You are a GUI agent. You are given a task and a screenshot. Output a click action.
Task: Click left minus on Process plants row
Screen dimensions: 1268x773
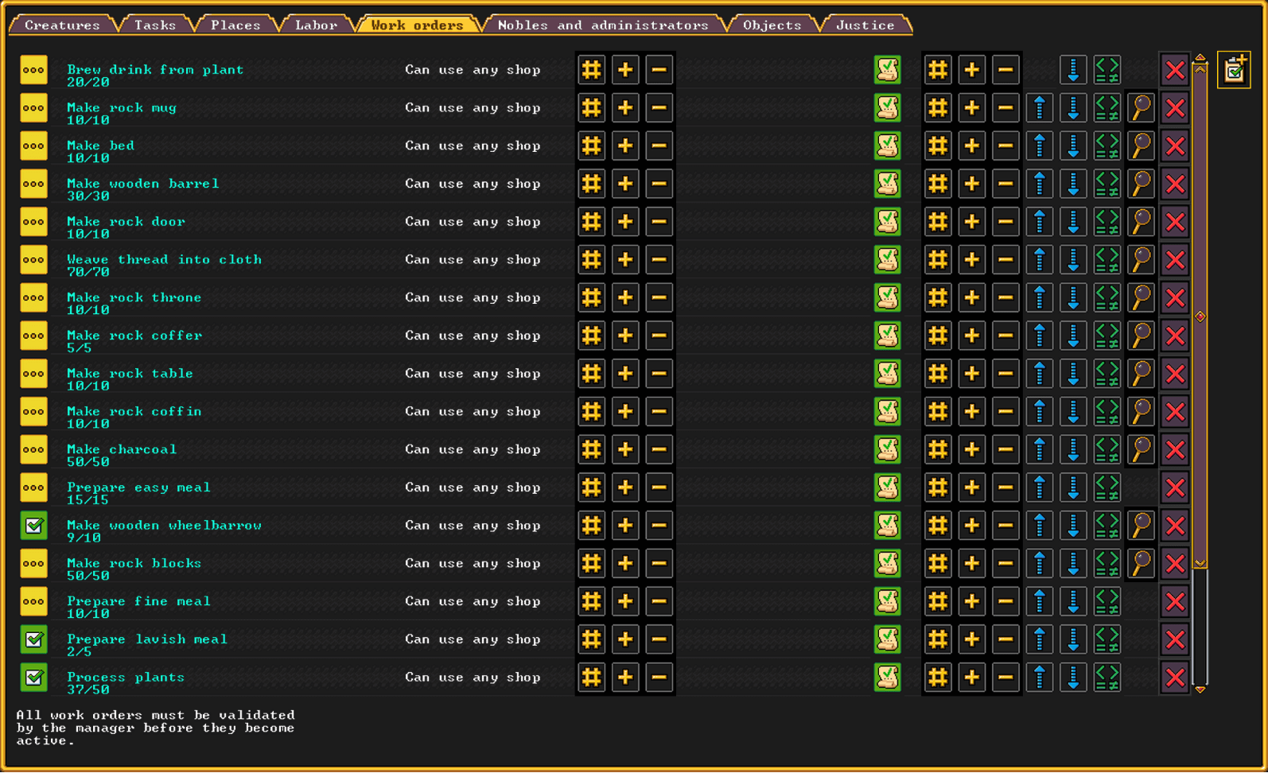(659, 678)
